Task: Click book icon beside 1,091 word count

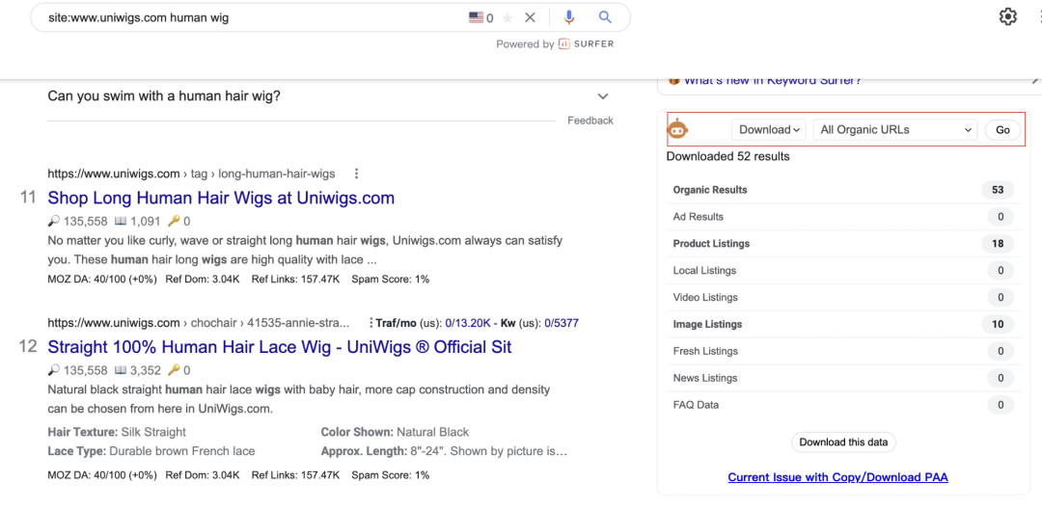Action: click(x=121, y=221)
